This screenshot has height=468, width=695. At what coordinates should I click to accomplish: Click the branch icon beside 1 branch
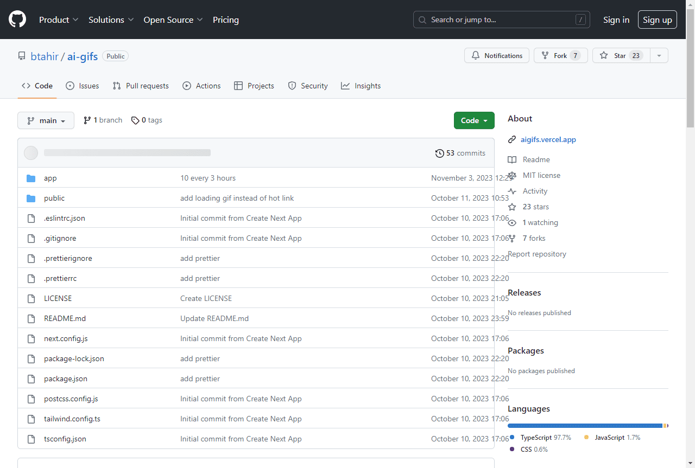pos(87,120)
